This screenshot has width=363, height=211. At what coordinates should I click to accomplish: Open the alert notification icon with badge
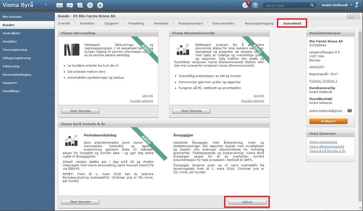click(x=245, y=5)
